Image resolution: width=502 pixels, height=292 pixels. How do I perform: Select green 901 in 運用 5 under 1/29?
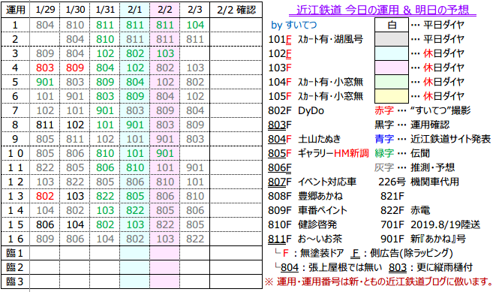click(45, 82)
